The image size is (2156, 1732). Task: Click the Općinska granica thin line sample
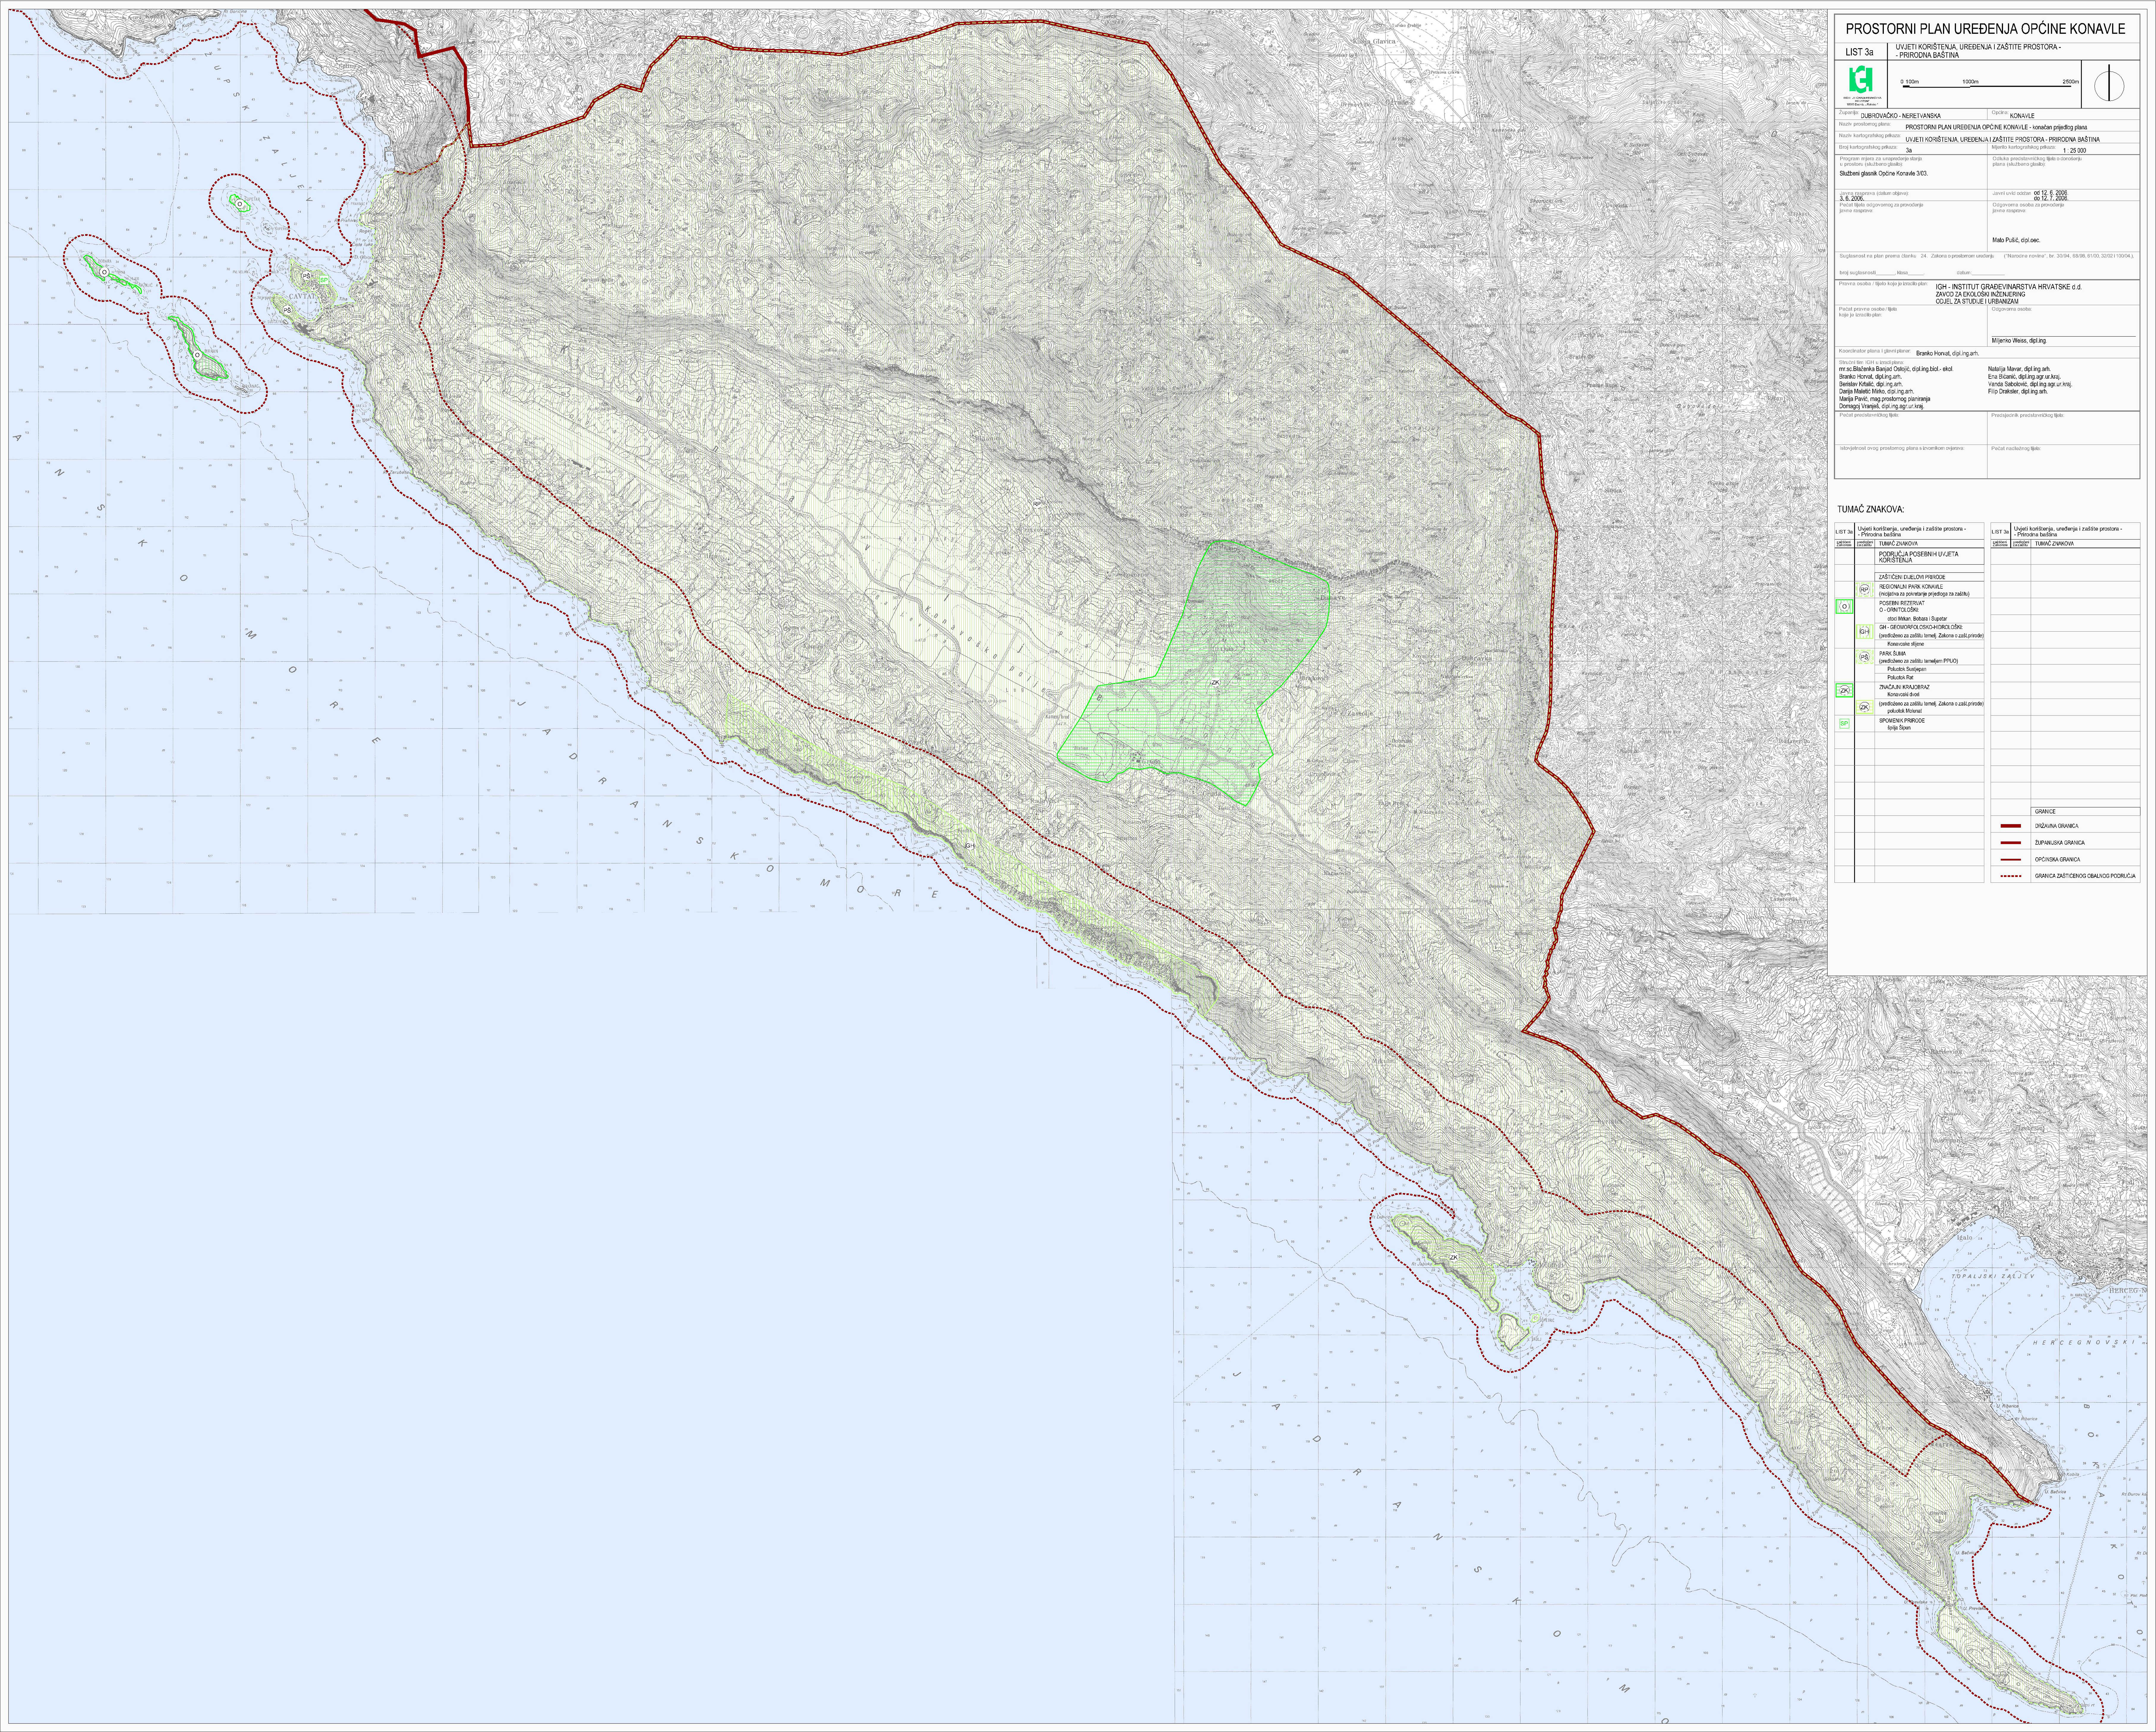pos(2011,860)
